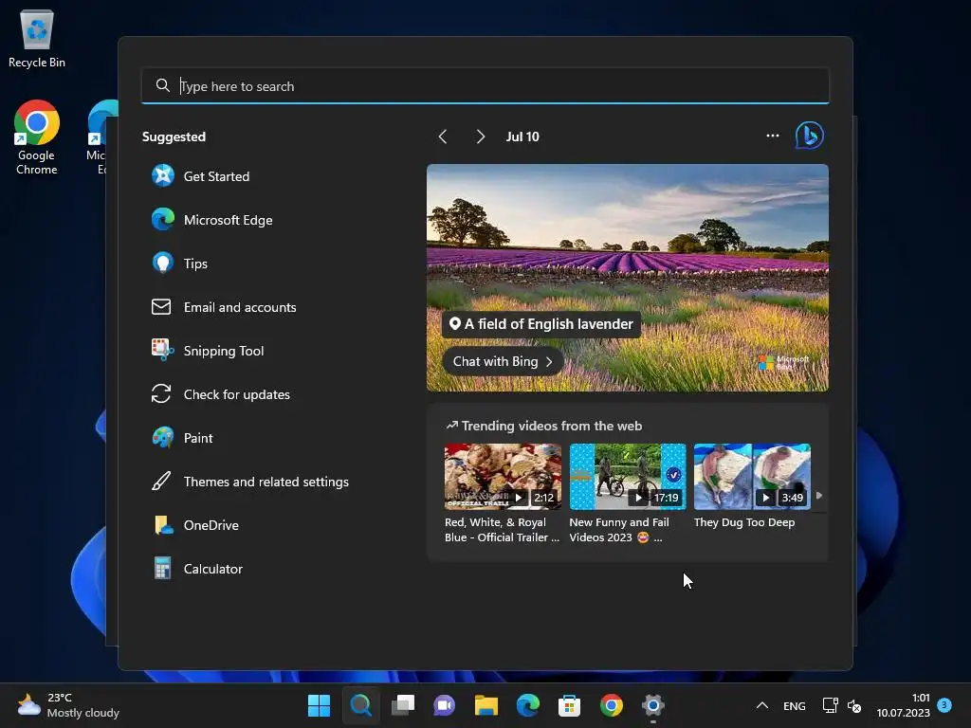
Task: Launch Microsoft Edge from taskbar
Action: point(527,705)
